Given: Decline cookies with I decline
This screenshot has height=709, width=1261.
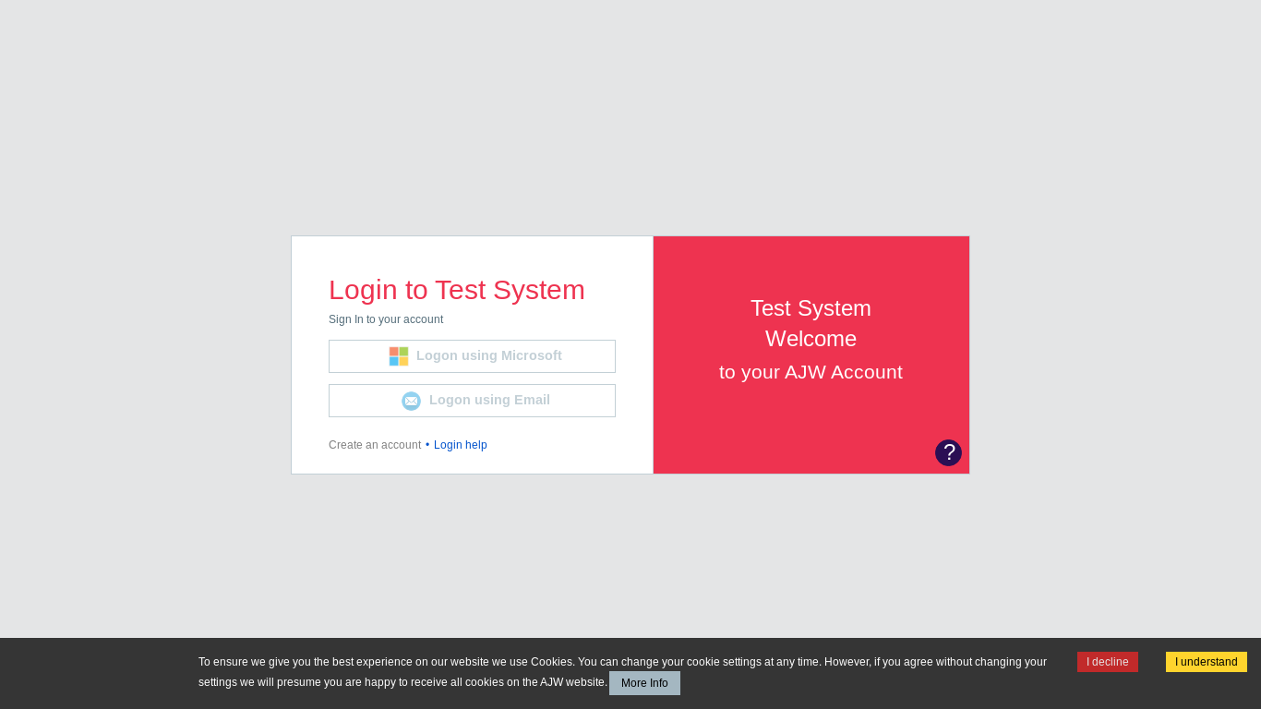Looking at the screenshot, I should click(1108, 662).
